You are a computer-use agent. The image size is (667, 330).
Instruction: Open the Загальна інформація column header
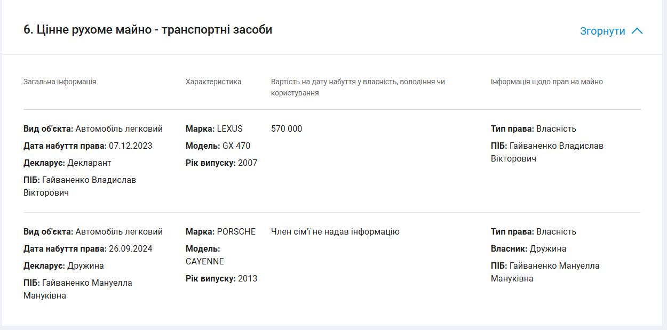pos(59,82)
